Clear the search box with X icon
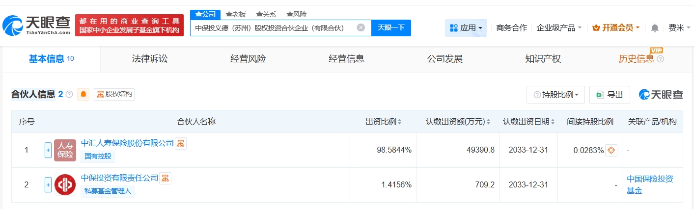Viewport: 694px width, 209px height. coord(361,27)
